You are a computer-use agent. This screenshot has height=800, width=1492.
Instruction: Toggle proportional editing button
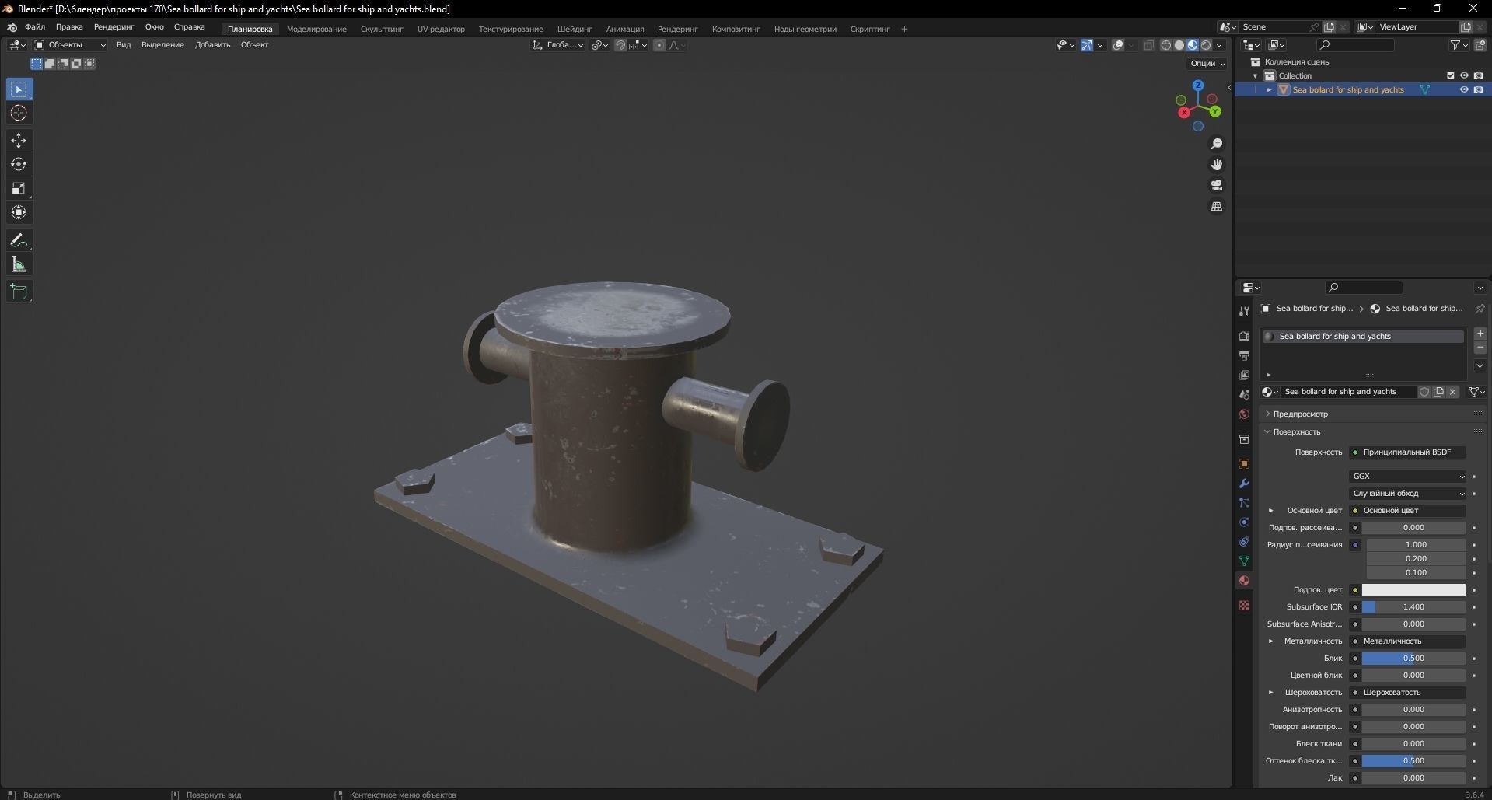(x=659, y=45)
